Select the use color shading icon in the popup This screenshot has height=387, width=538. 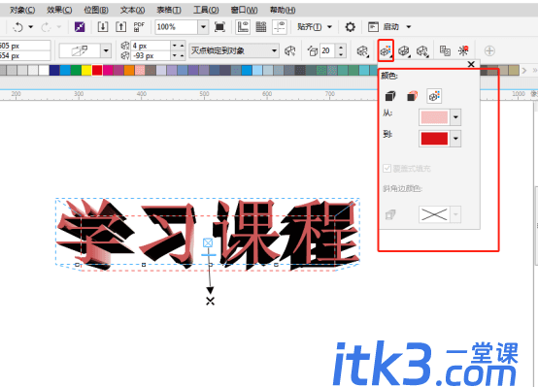pos(434,96)
